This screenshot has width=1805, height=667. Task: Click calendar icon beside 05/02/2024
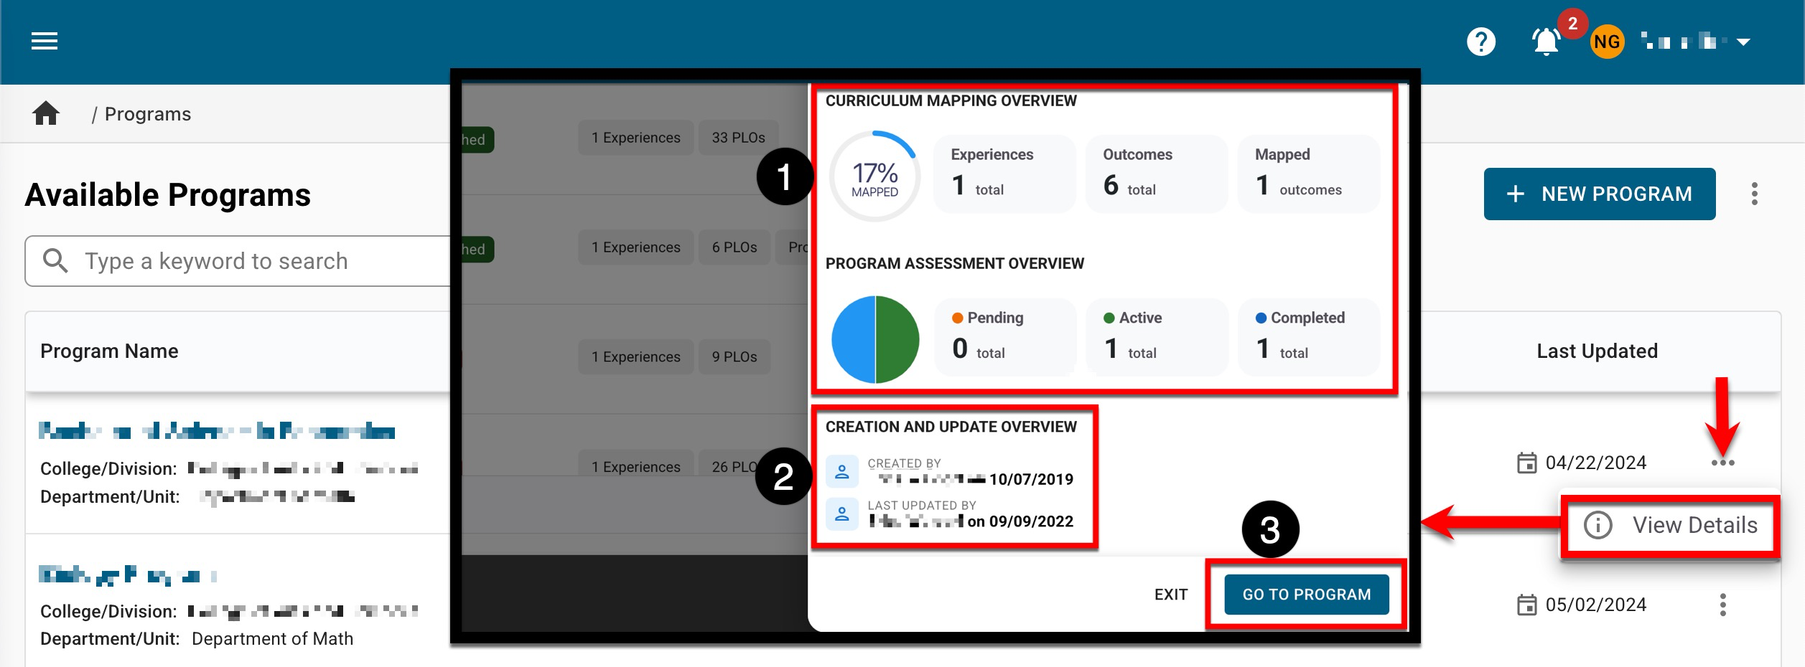1526,605
